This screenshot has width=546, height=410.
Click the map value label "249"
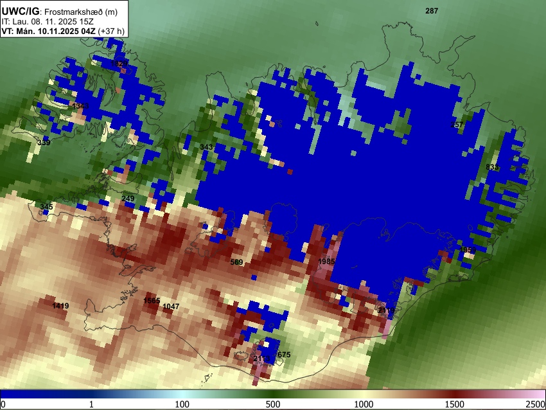point(128,199)
